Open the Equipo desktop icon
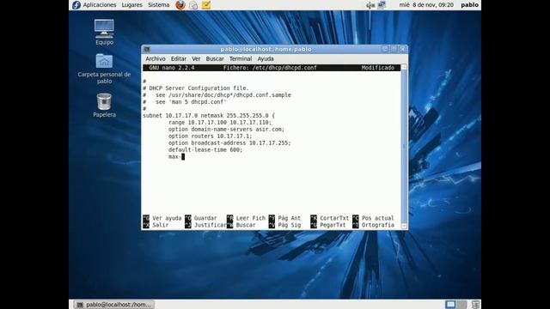The width and height of the screenshot is (550, 309). coord(104,33)
